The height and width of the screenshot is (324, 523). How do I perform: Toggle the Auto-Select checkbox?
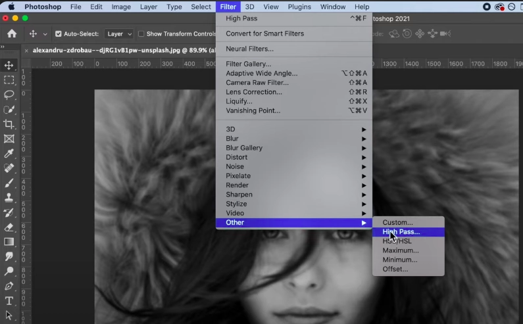59,34
